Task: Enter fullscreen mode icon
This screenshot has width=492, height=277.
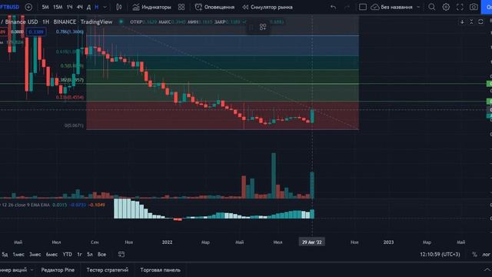Action: pyautogui.click(x=460, y=7)
